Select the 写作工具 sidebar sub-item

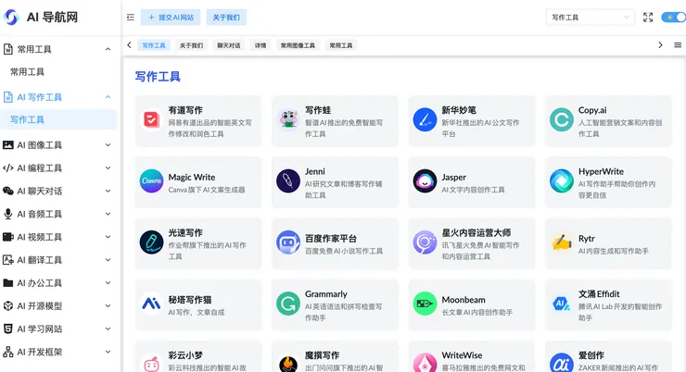(x=58, y=119)
